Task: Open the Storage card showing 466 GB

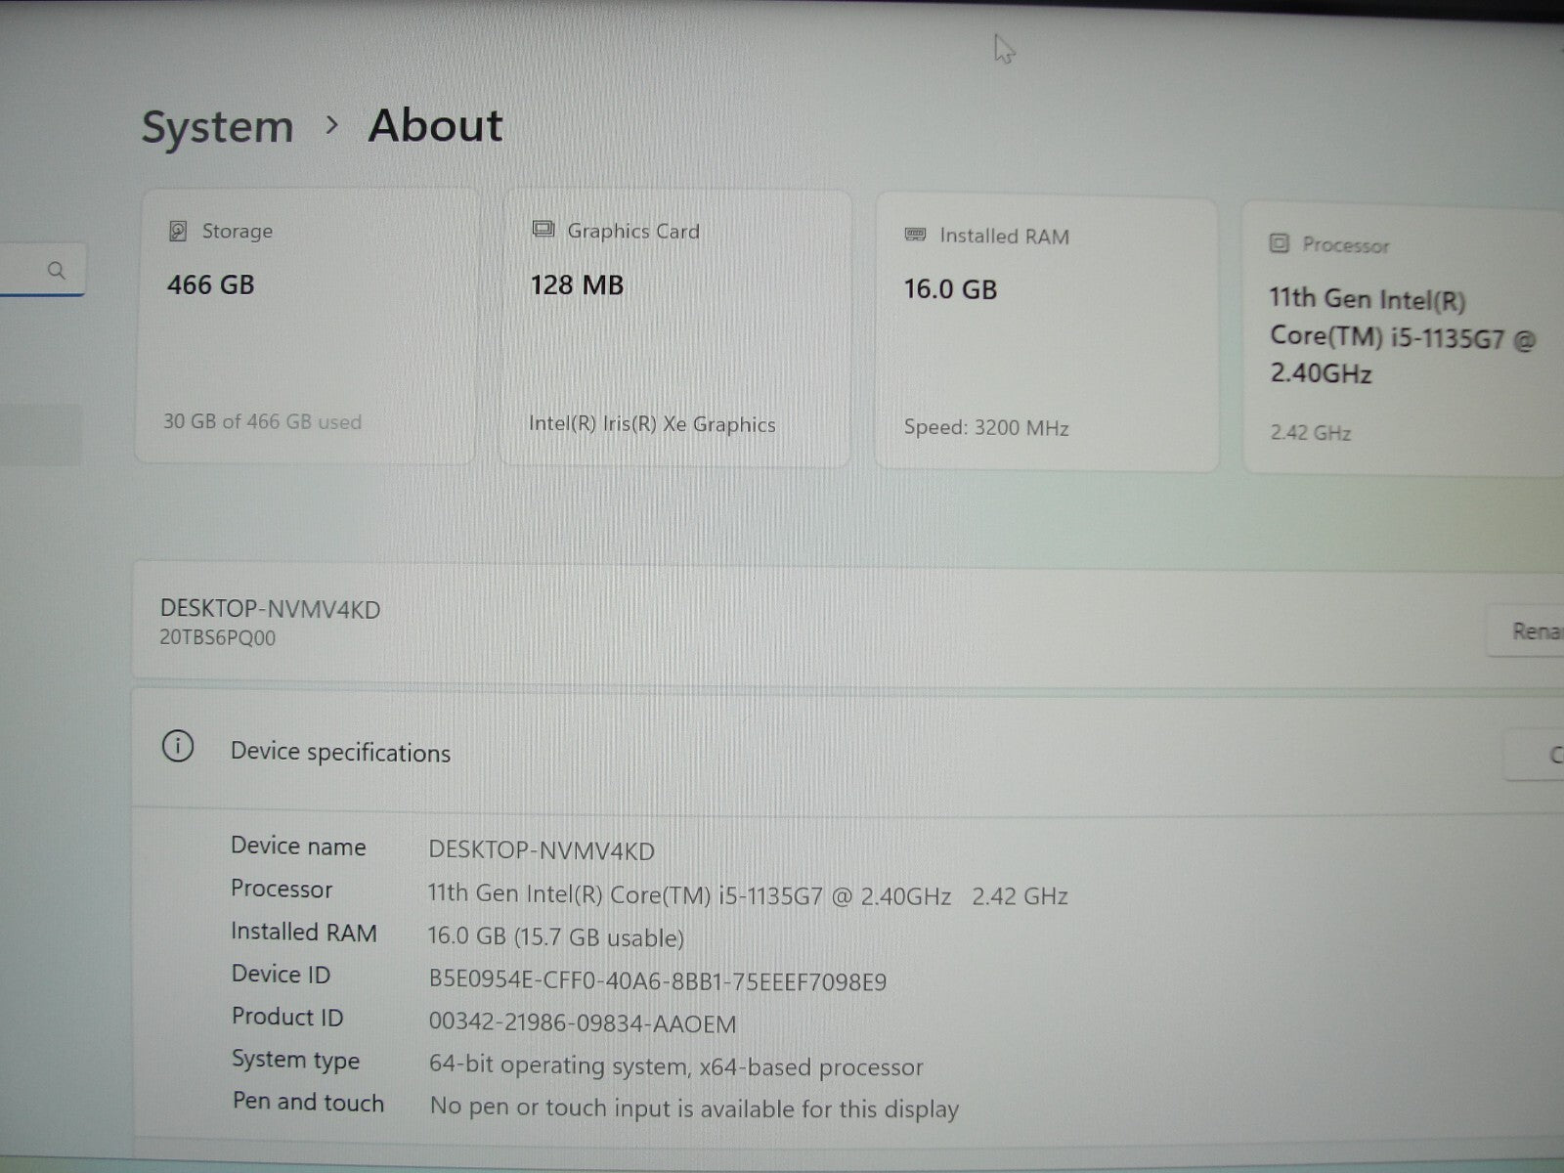Action: (305, 327)
